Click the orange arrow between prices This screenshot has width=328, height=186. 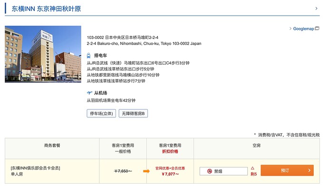(146, 171)
